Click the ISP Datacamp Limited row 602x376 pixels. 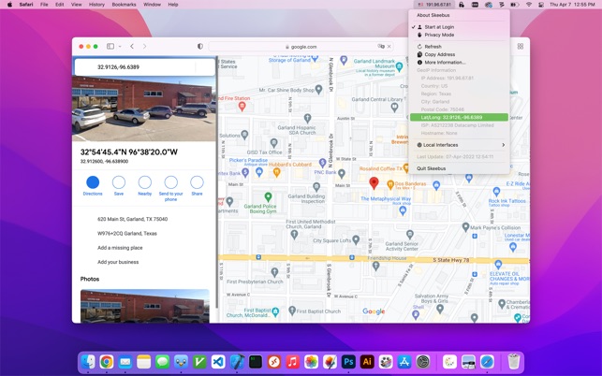[x=459, y=125]
